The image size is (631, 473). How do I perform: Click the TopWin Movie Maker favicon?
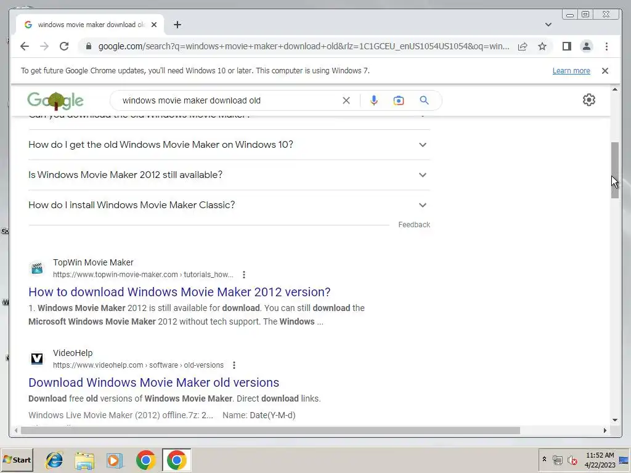[x=37, y=269]
